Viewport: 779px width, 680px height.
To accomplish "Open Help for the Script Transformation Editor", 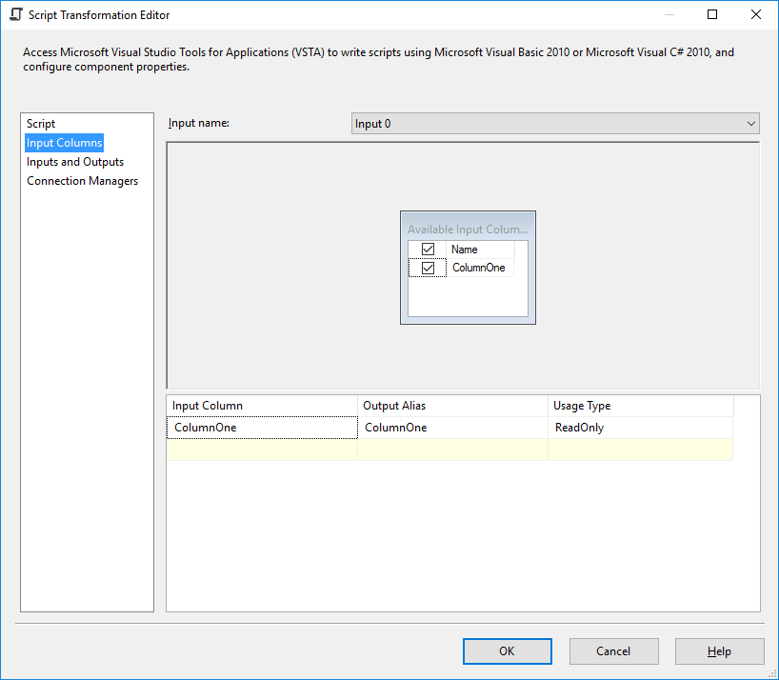I will click(719, 651).
